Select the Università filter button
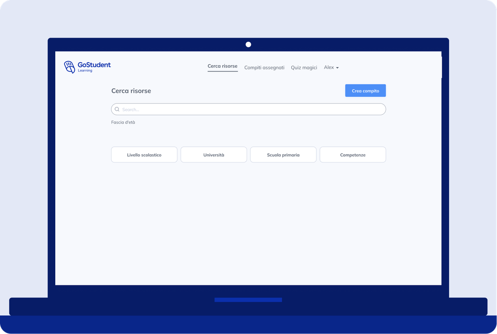This screenshot has height=334, width=497. [214, 155]
